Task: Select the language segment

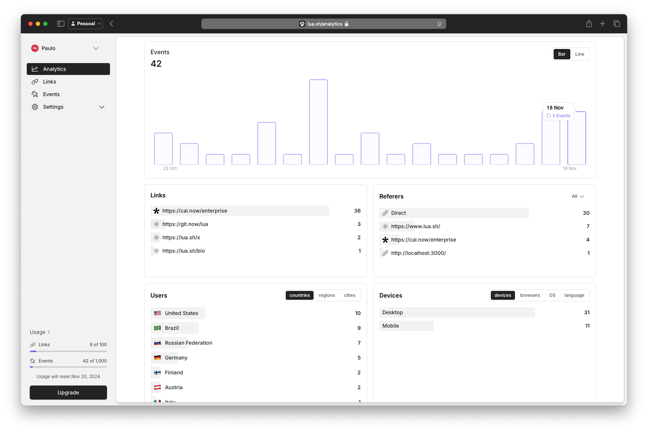Action: click(x=574, y=295)
